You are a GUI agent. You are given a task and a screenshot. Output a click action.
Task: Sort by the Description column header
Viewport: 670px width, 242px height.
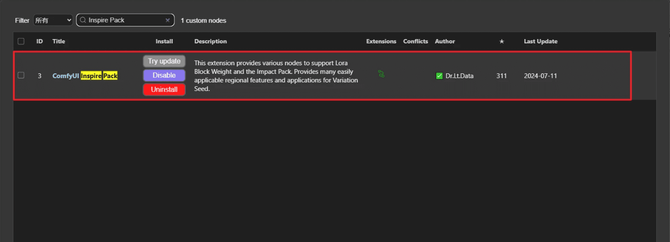pos(210,41)
